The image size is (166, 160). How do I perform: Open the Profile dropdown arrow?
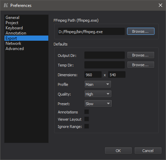[x=108, y=84]
